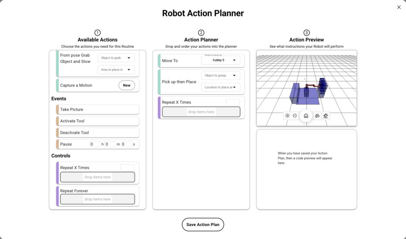Open the Area to place in dropdown
Screen dimensions: 406x239
tap(116, 70)
